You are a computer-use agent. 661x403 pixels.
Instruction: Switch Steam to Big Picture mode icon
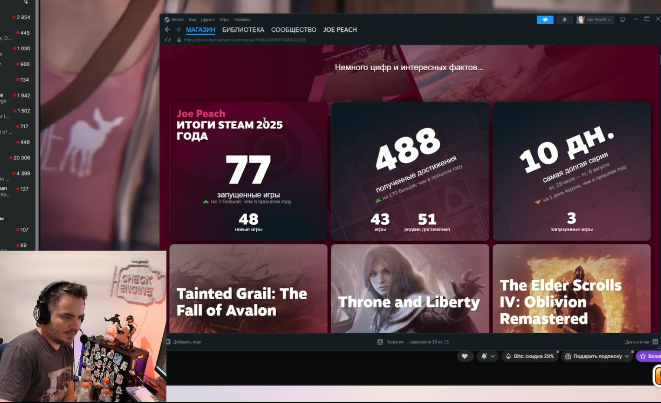tap(622, 20)
